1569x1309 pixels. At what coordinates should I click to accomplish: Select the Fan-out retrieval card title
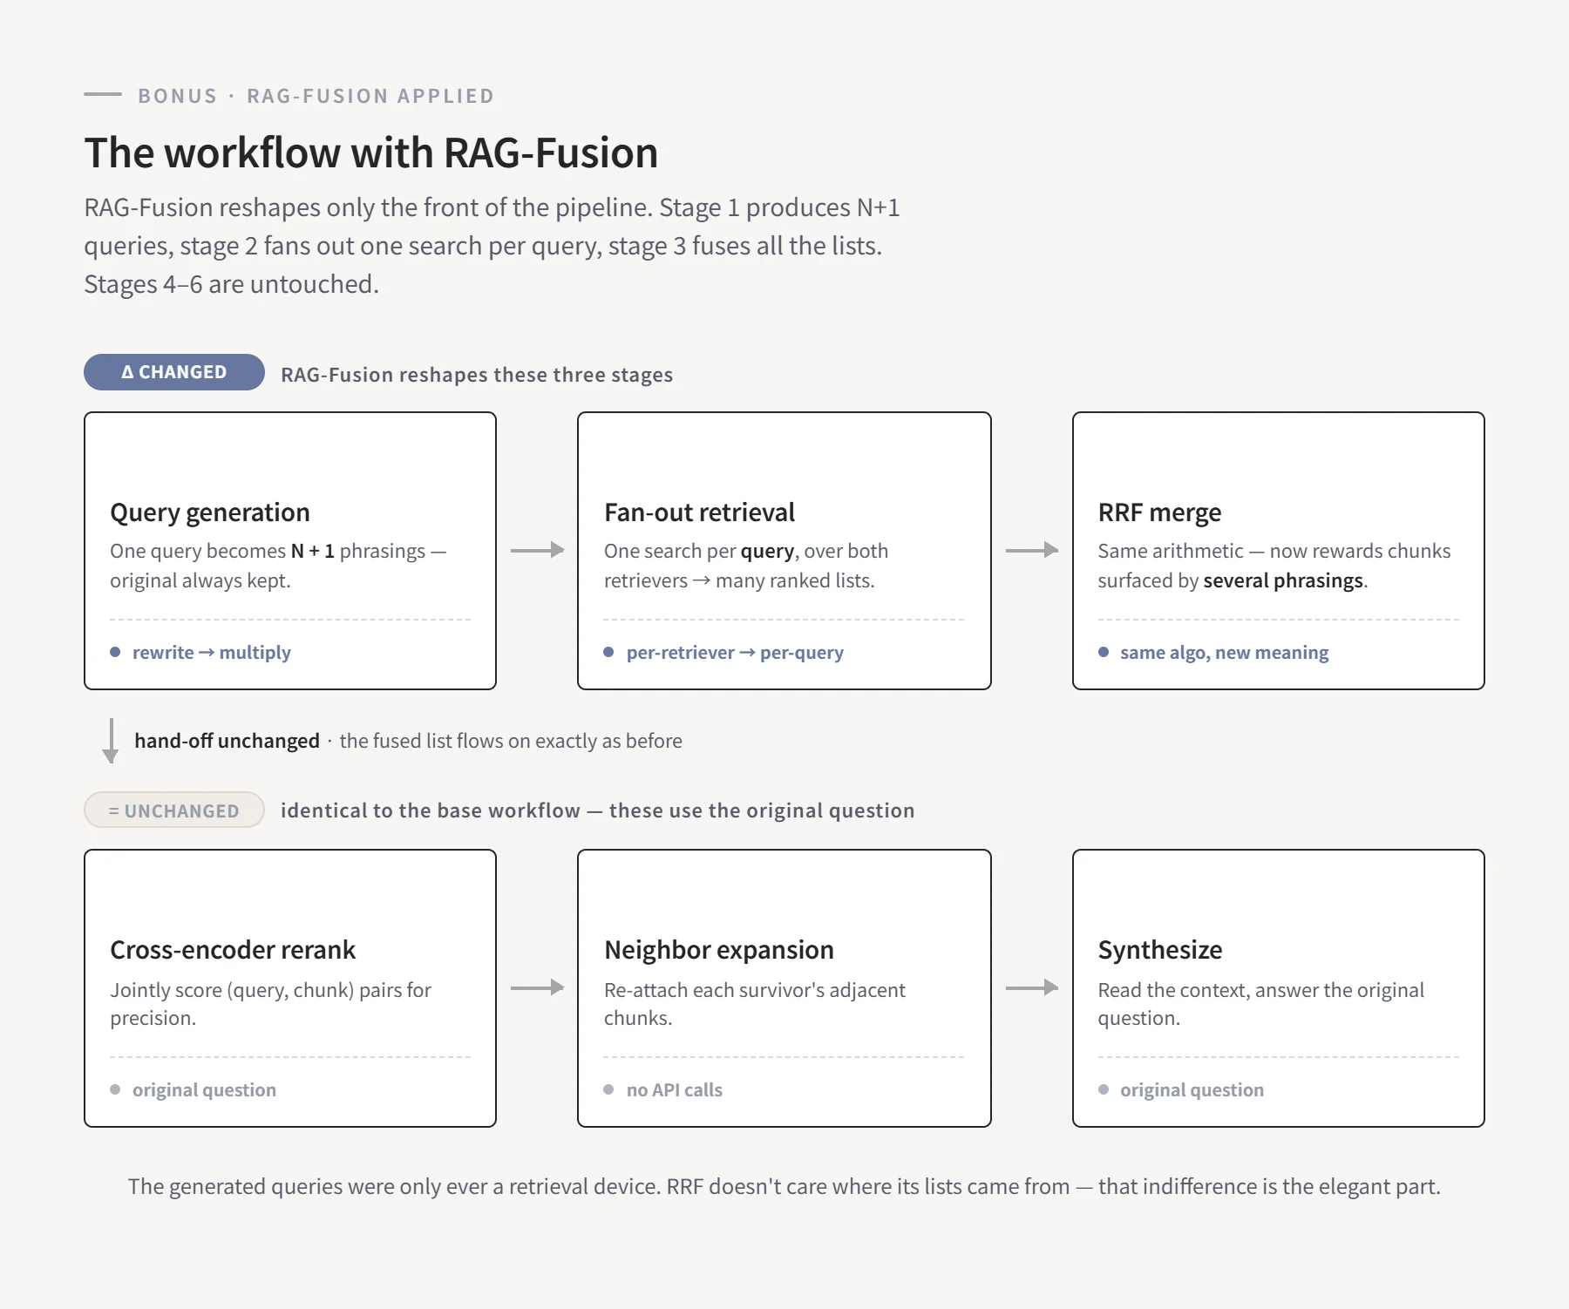[x=700, y=512]
